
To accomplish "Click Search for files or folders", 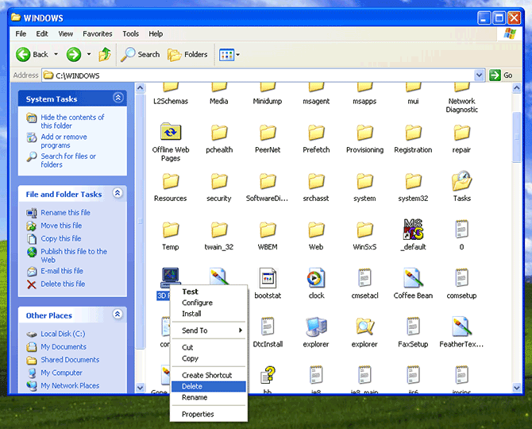I will pyautogui.click(x=68, y=160).
